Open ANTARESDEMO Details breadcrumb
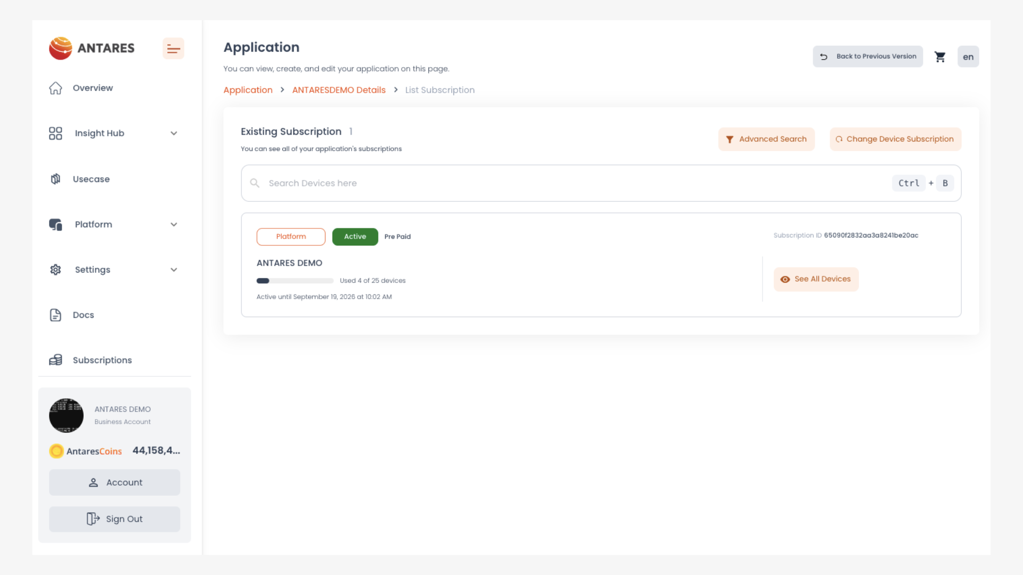1023x575 pixels. coord(339,90)
